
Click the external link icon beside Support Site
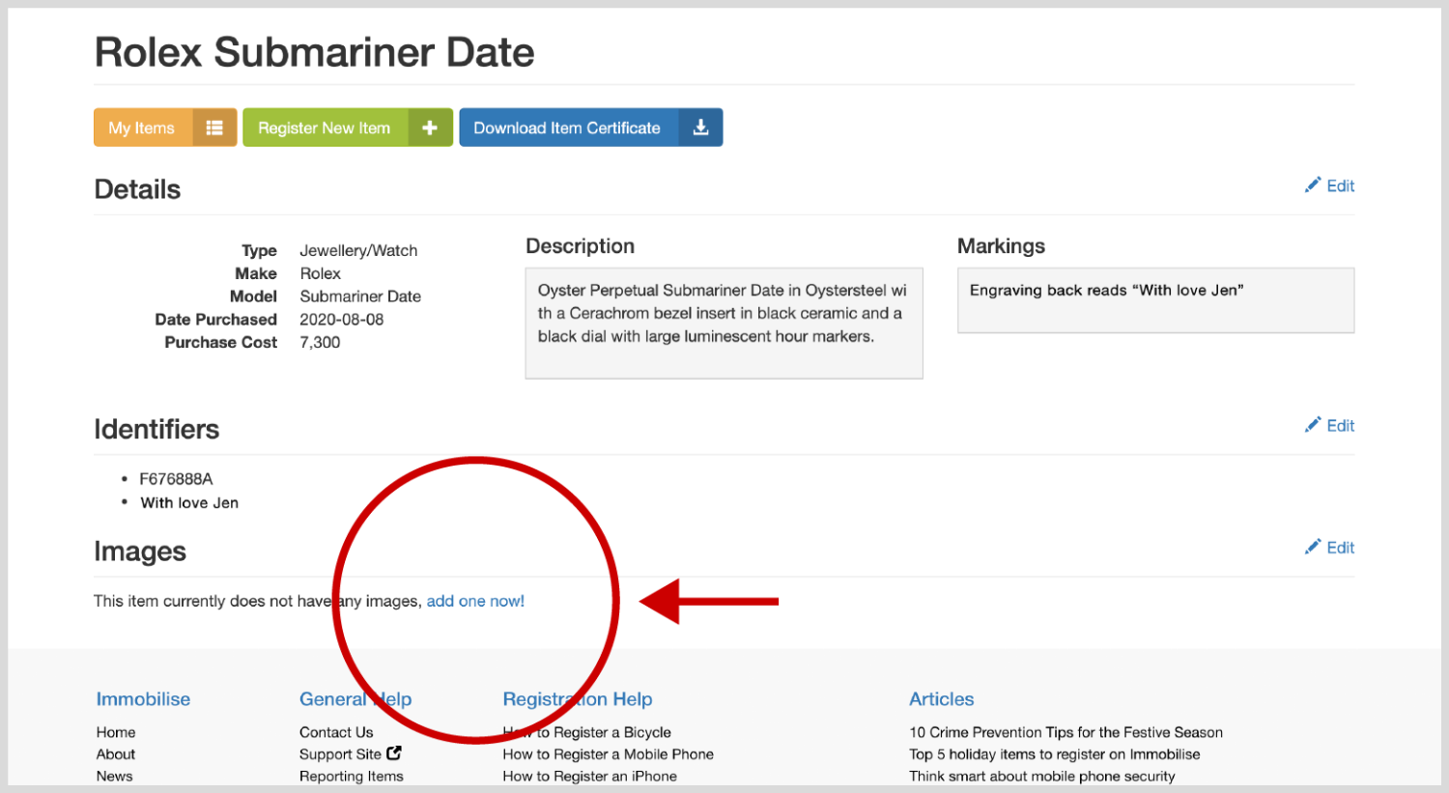coord(394,753)
